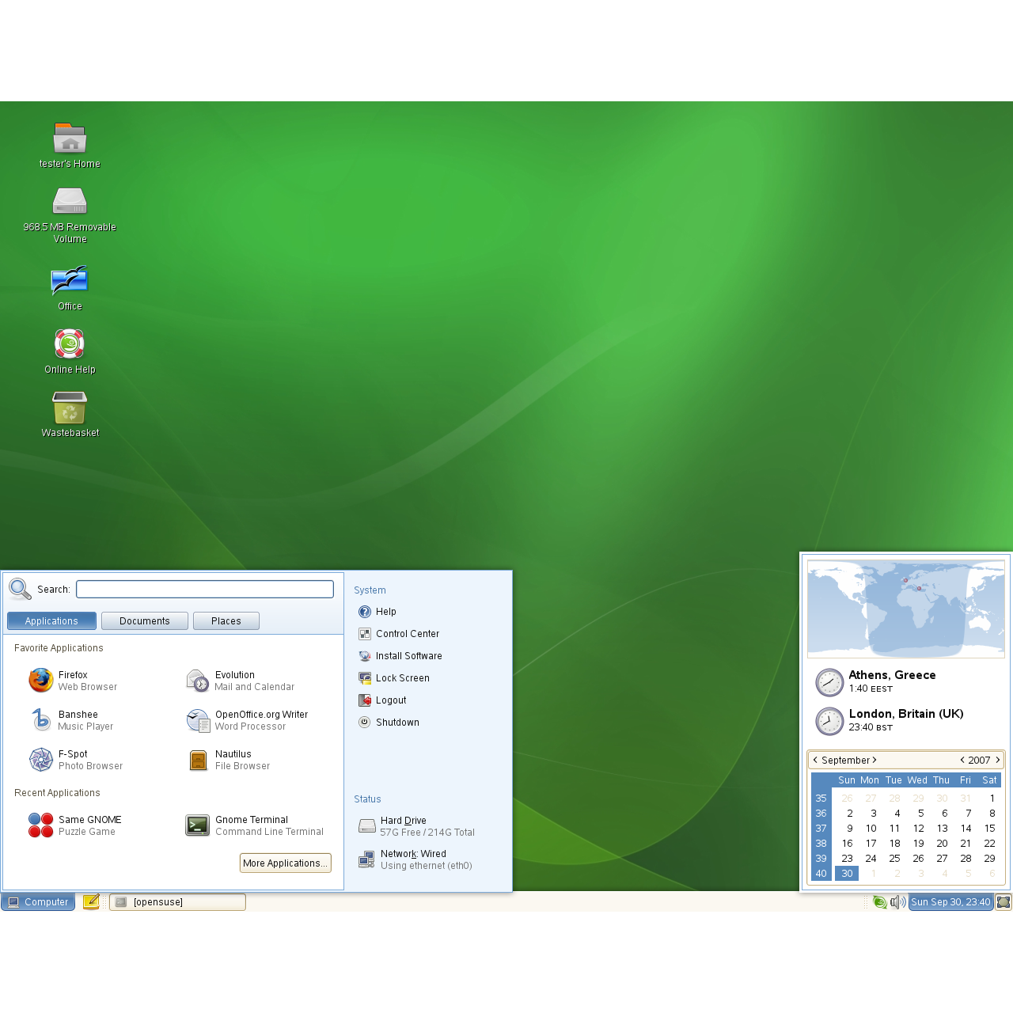Open the Tomboy notes applet

tap(91, 901)
